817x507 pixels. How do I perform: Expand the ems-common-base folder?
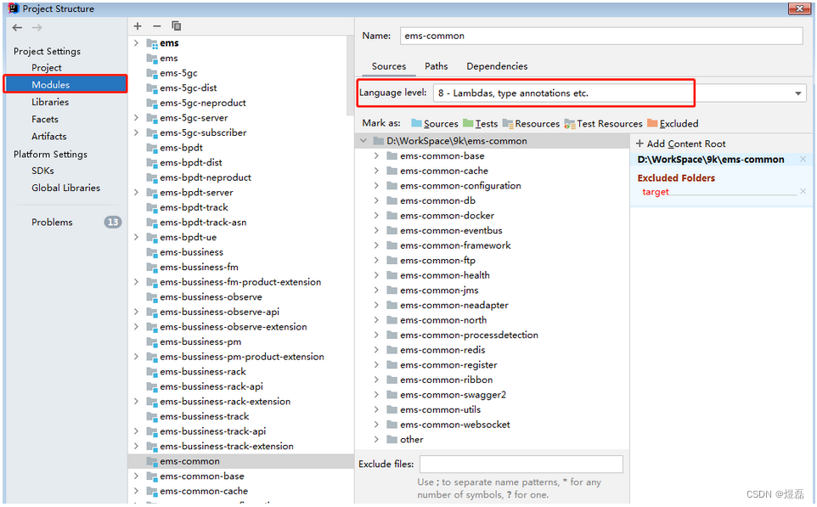pos(376,155)
